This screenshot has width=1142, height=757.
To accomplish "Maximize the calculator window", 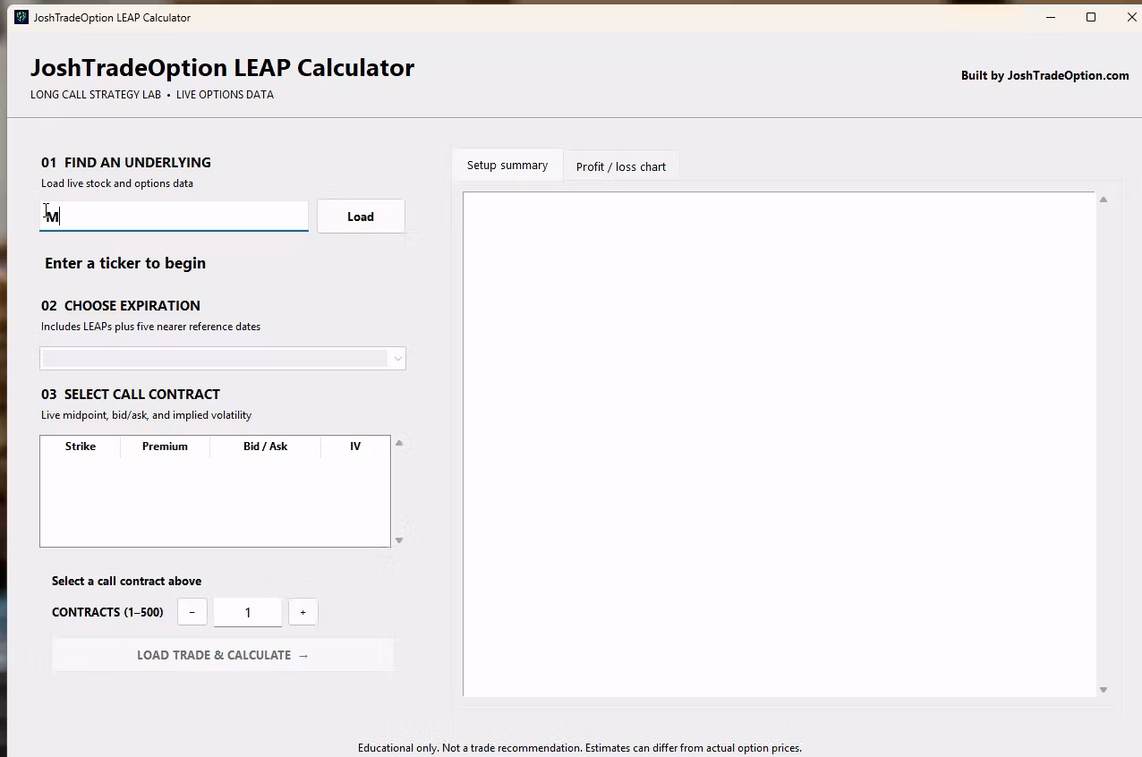I will click(x=1091, y=17).
